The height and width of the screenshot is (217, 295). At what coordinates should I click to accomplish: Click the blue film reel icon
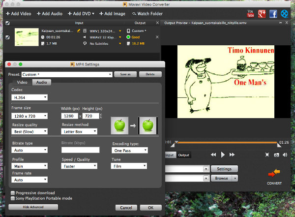[x=284, y=14]
